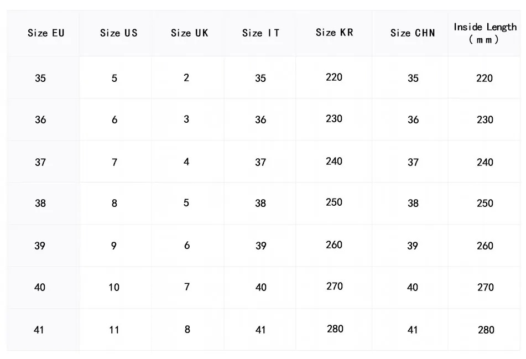Select the Size CHN column header
Viewport: 526px width, 359px height.
click(x=413, y=33)
